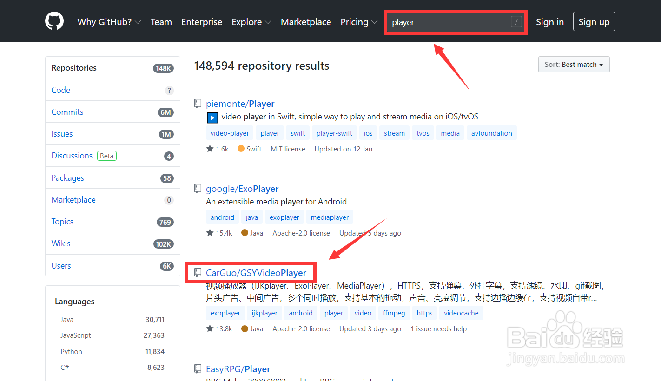Open the Team page
This screenshot has width=661, height=381.
161,22
